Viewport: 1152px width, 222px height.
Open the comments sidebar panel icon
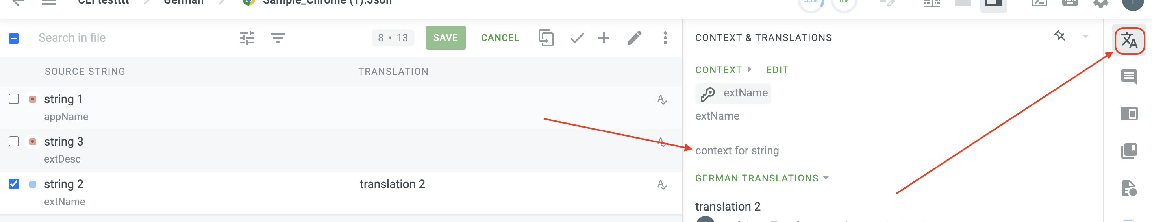1129,77
